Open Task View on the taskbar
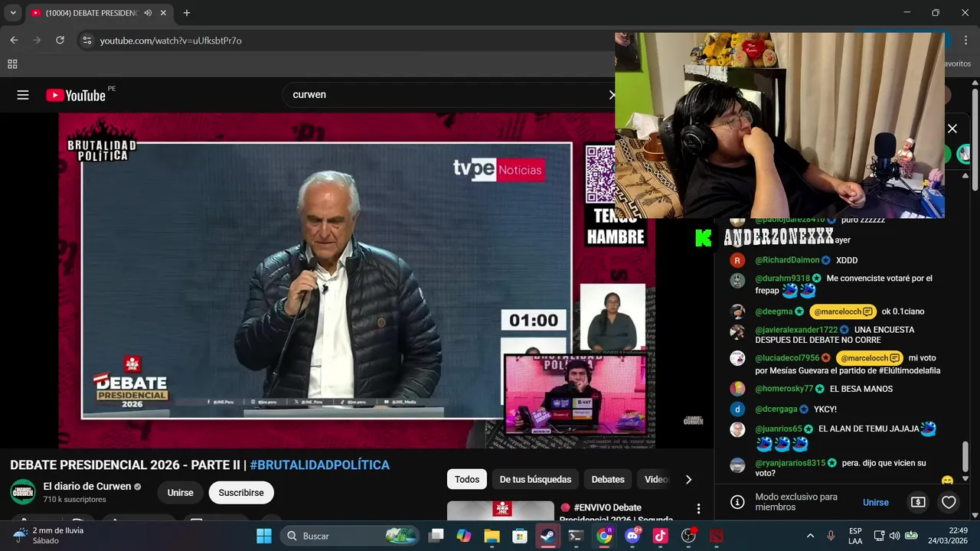Viewport: 980px width, 551px height. [x=436, y=536]
